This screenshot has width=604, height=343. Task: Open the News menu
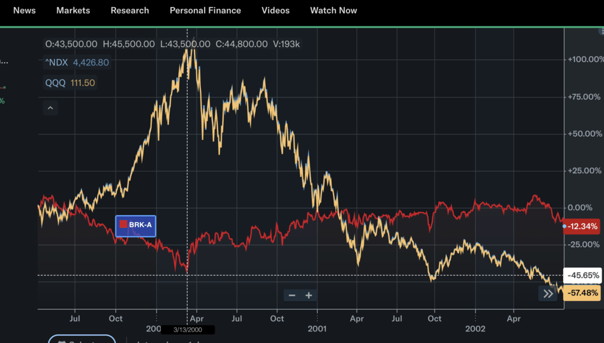tap(24, 11)
